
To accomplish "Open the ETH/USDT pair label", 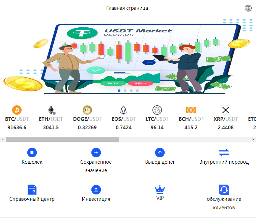I will coord(51,119).
